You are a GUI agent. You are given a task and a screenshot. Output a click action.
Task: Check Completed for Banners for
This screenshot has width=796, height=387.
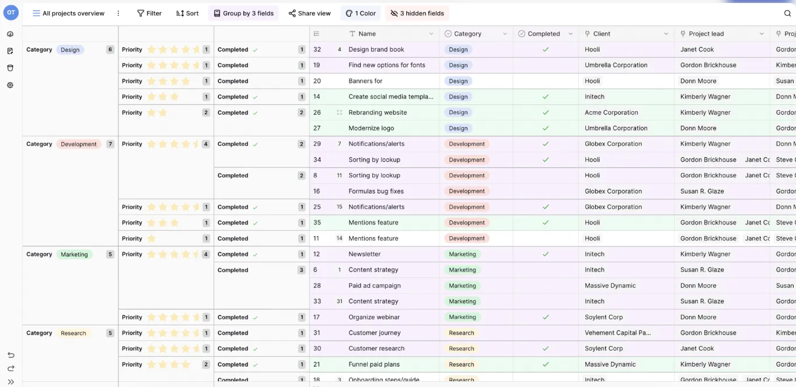point(546,81)
